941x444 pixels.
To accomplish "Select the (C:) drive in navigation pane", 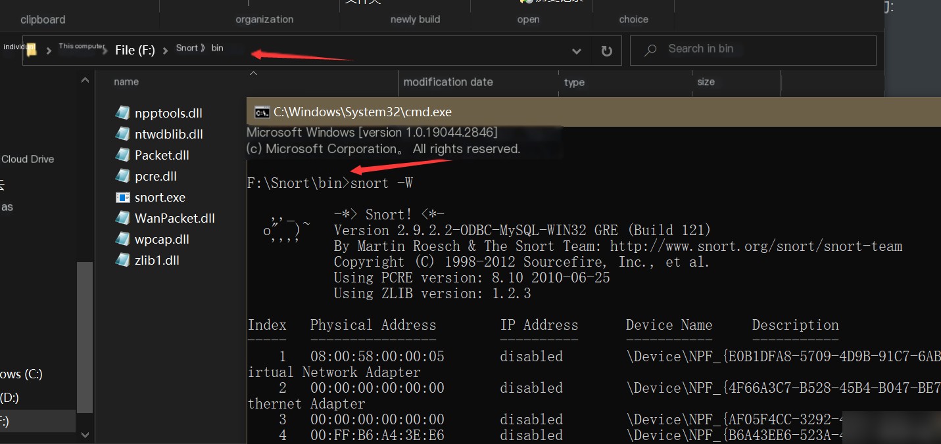I will pos(22,374).
